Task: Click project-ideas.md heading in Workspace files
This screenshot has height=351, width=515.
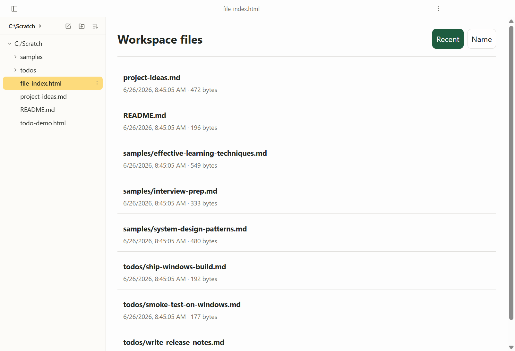Action: pos(152,78)
